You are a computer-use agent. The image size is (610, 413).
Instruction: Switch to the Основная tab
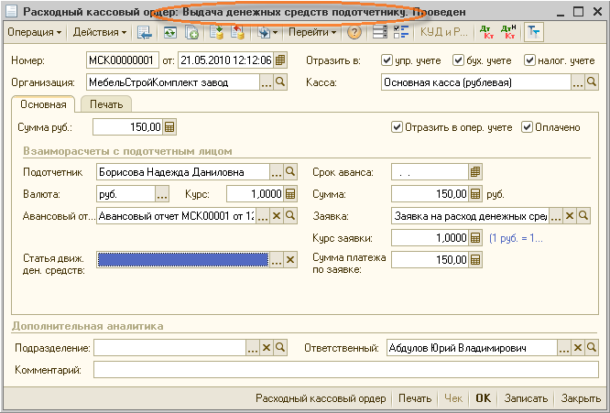point(43,104)
